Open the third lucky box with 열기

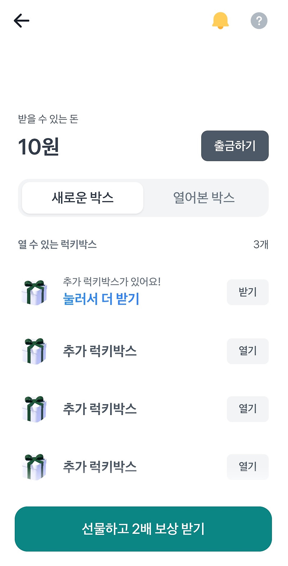248,467
